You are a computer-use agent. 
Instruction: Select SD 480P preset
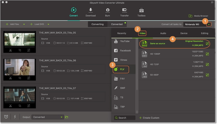click(x=176, y=75)
